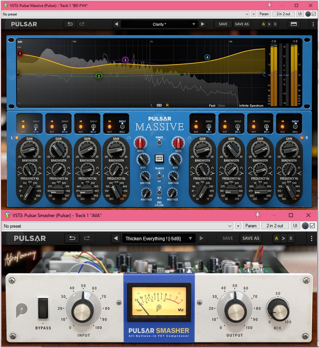
Task: Open the Thicken Everything preset dropdown
Action: (159, 238)
